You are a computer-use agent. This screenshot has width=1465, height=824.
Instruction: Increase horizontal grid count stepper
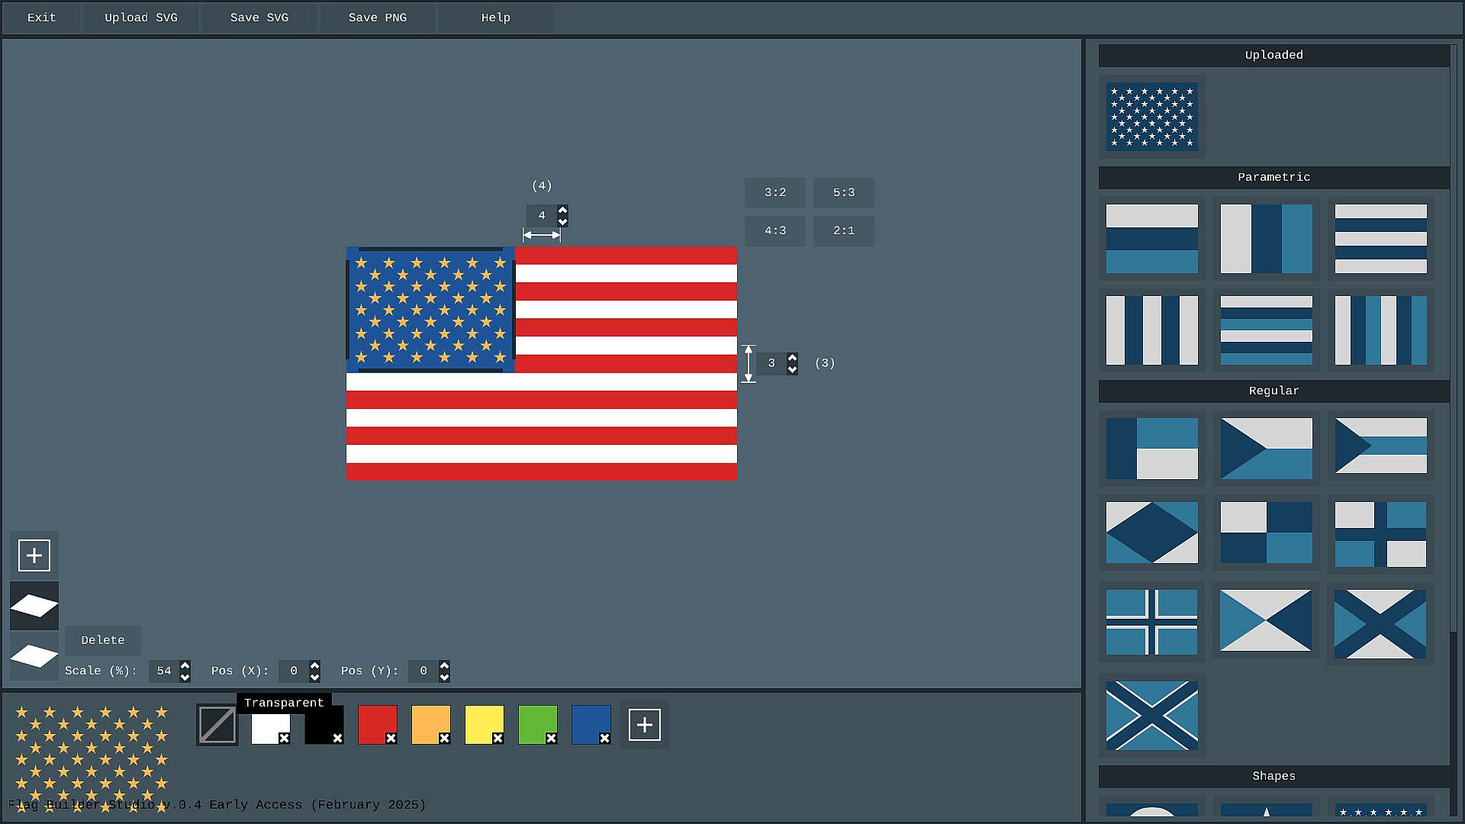(562, 210)
